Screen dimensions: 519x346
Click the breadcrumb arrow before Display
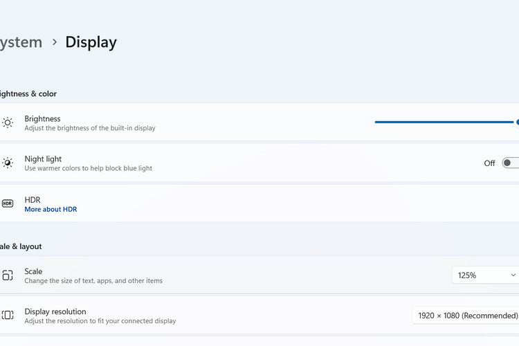tap(55, 42)
